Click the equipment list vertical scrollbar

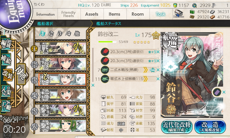pyautogui.click(x=93, y=65)
